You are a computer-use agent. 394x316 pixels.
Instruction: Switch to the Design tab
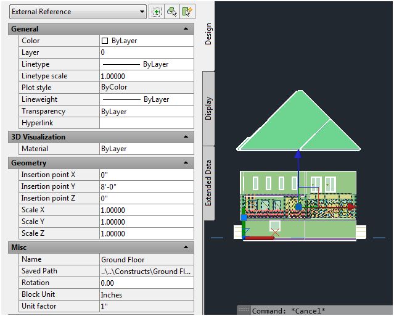click(208, 34)
